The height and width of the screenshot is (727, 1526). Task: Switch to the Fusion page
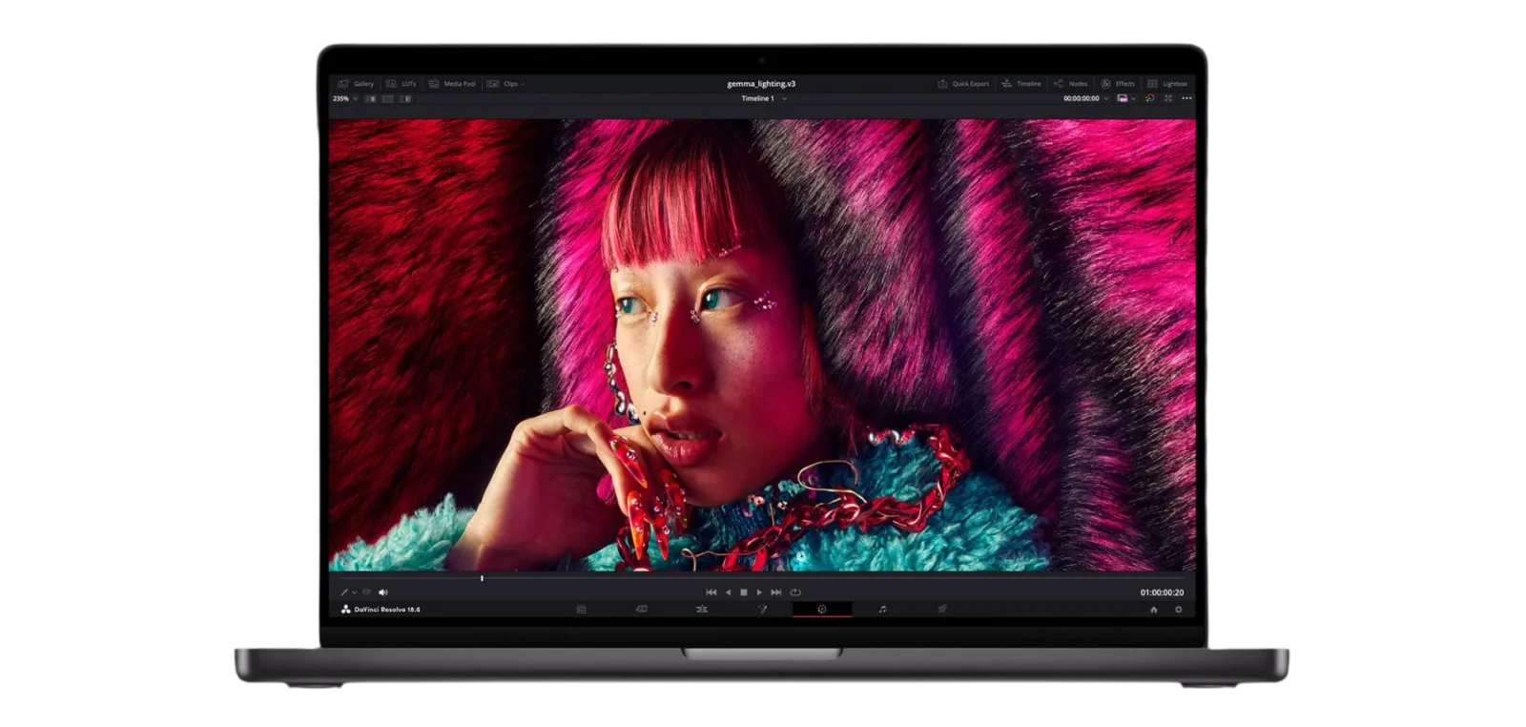click(x=762, y=610)
